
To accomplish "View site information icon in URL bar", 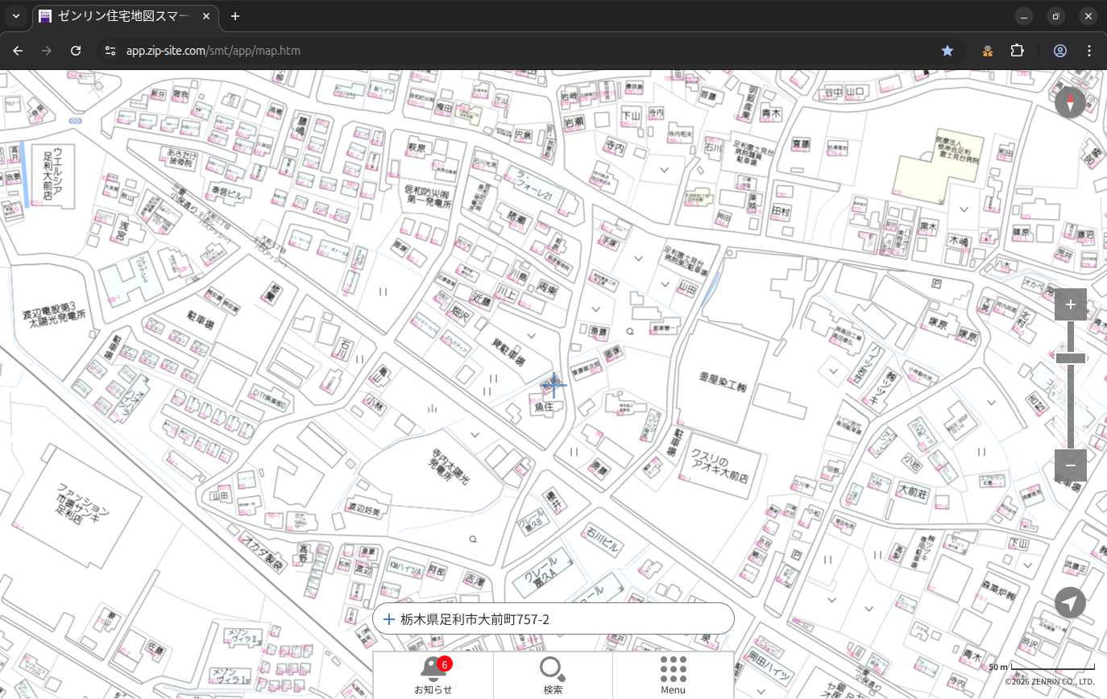I will (x=110, y=51).
